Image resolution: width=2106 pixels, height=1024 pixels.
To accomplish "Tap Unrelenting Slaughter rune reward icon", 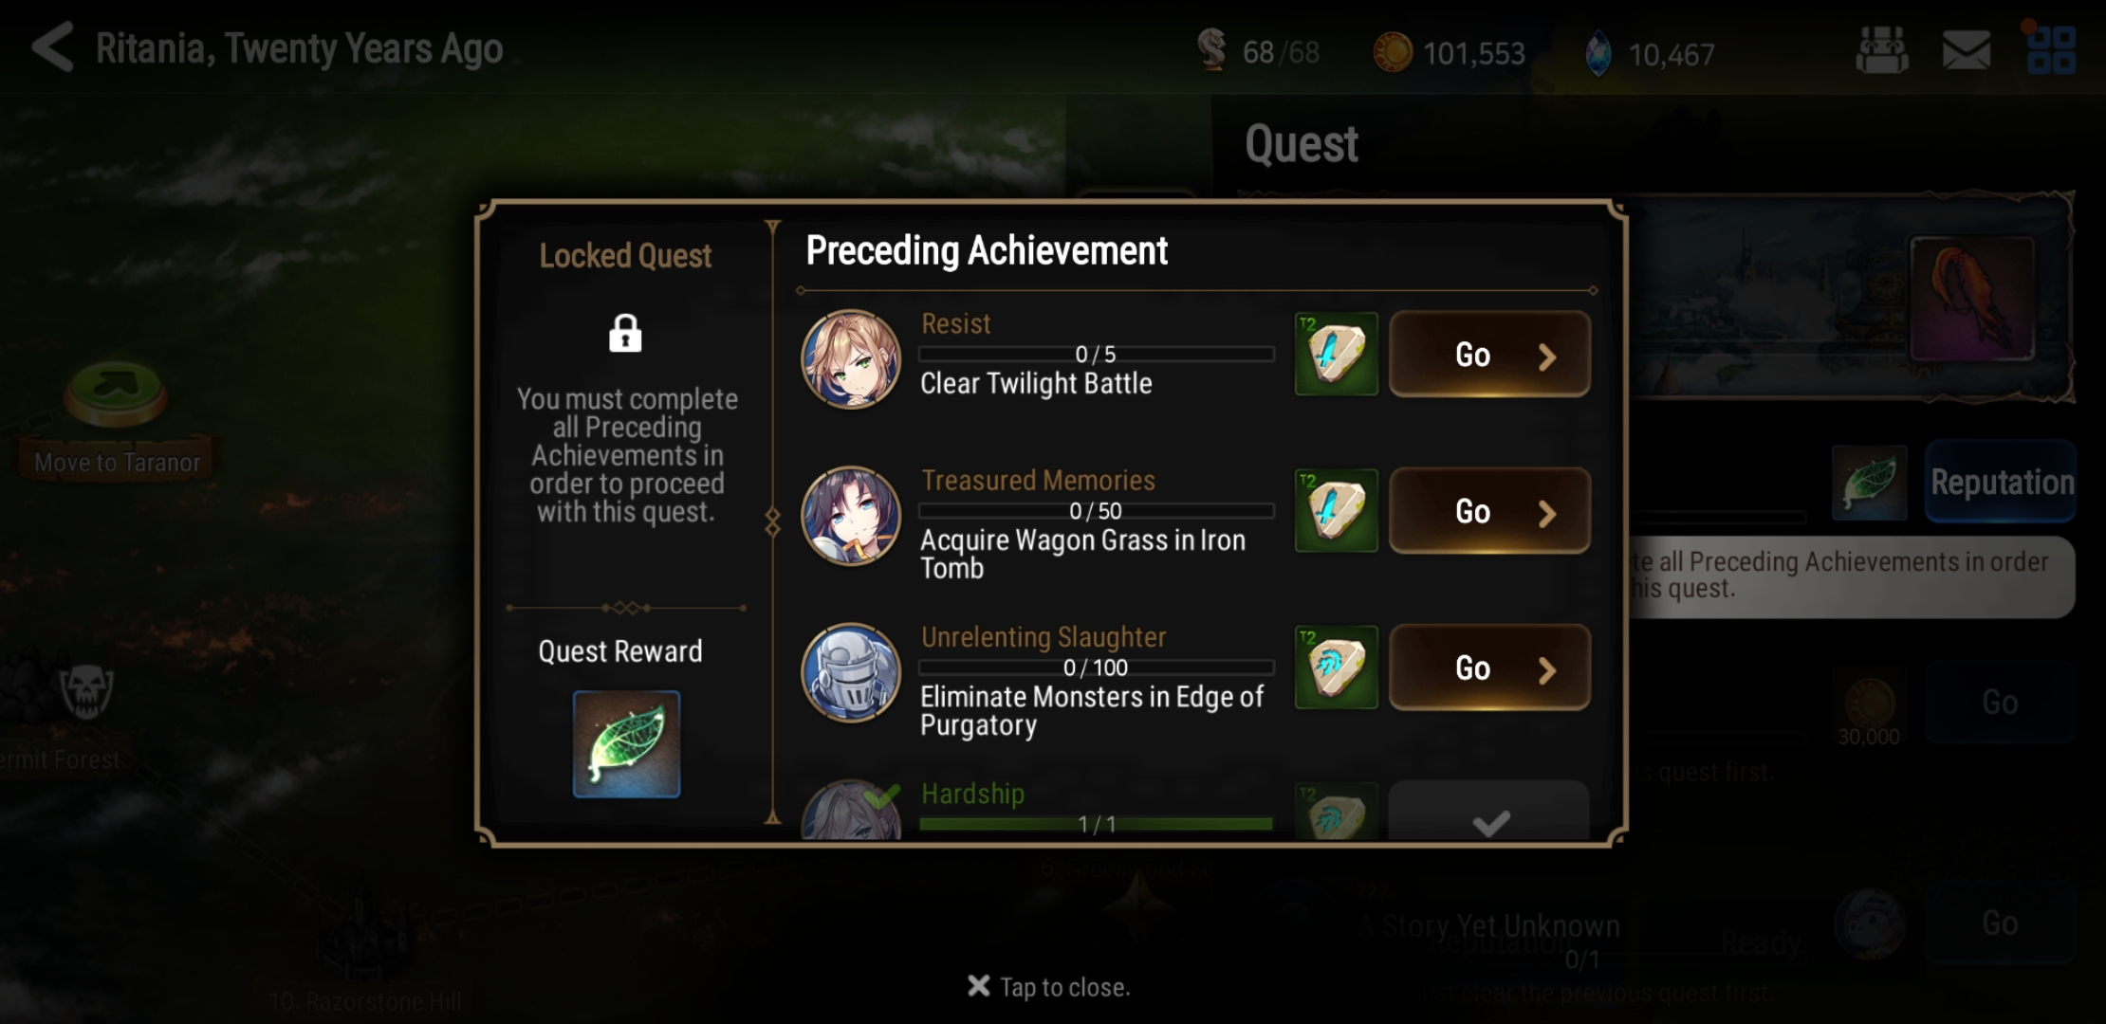I will point(1336,667).
